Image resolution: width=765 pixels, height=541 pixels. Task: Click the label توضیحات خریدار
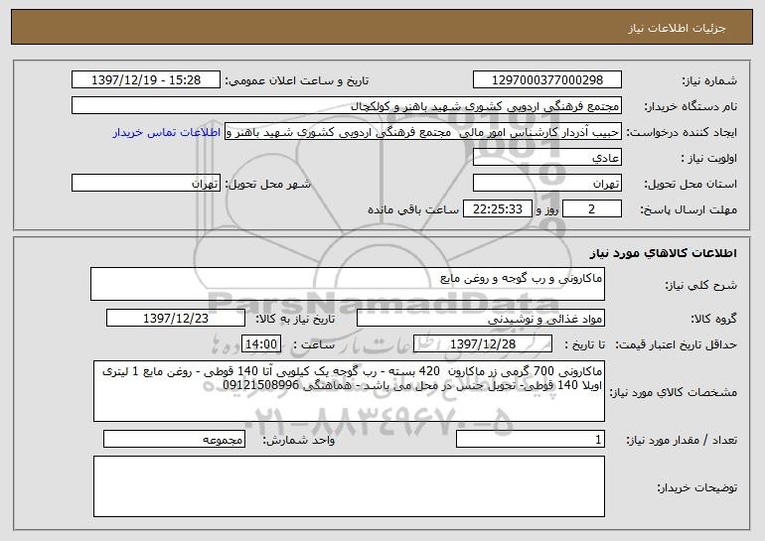tap(697, 487)
